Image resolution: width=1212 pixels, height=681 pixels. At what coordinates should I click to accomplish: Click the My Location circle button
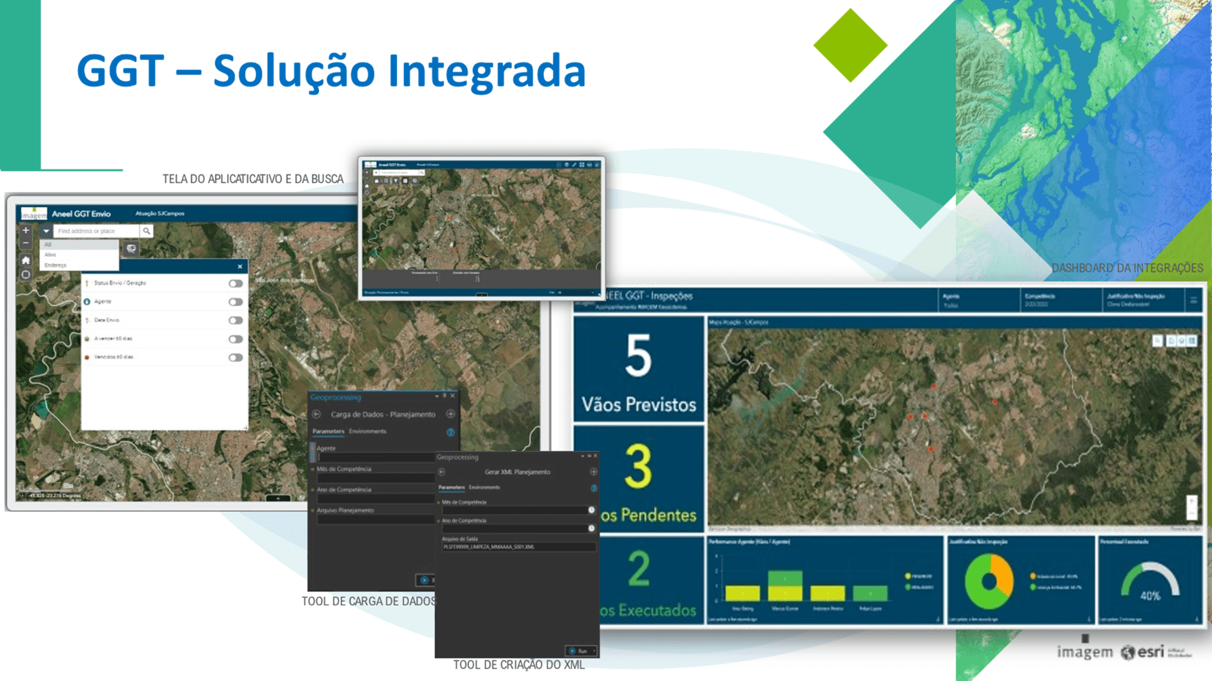tap(26, 275)
